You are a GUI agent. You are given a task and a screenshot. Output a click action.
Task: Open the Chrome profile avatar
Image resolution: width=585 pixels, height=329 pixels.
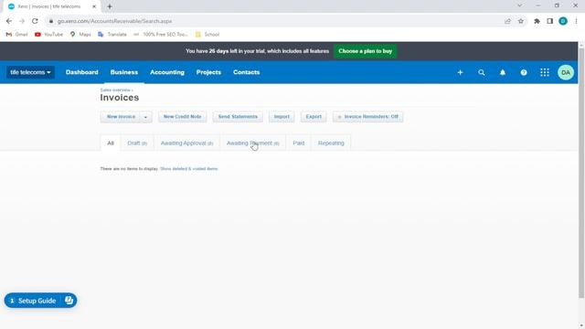563,21
